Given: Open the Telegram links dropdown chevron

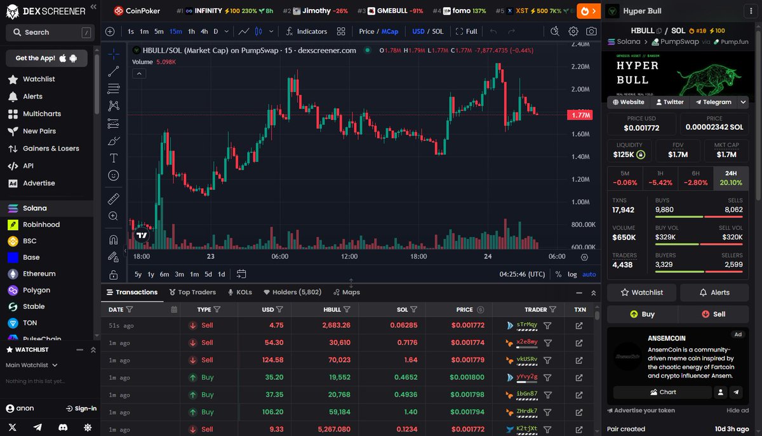Looking at the screenshot, I should coord(744,102).
